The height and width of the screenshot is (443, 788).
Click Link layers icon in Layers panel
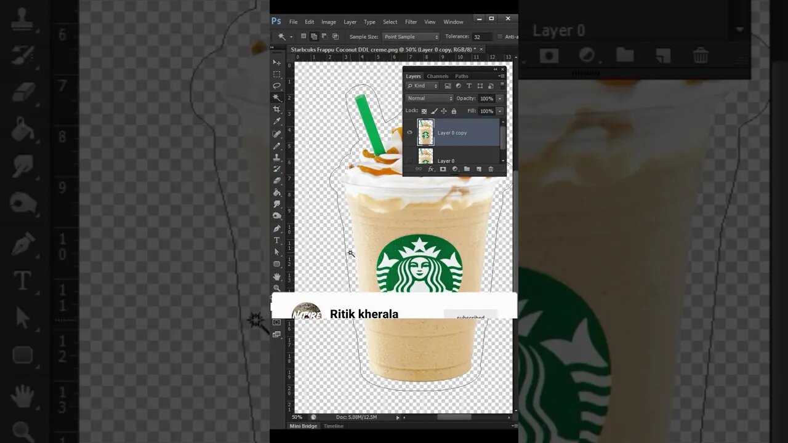[x=419, y=169]
